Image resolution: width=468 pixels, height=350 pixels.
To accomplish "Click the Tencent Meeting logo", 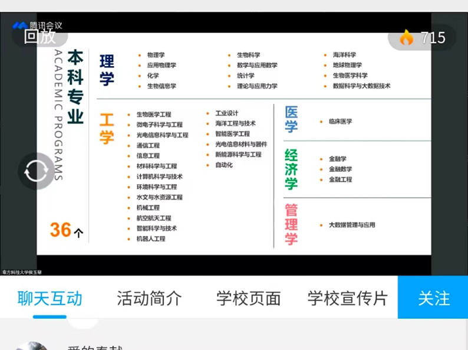I will [20, 26].
